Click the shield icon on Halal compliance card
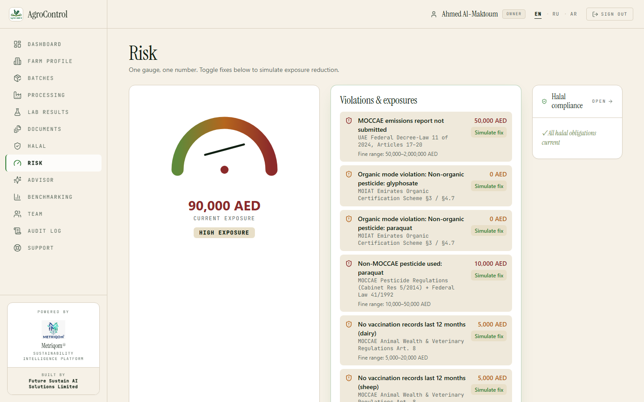644x402 pixels. tap(544, 101)
